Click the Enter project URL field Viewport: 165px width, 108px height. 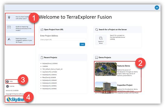pyautogui.click(x=63, y=40)
